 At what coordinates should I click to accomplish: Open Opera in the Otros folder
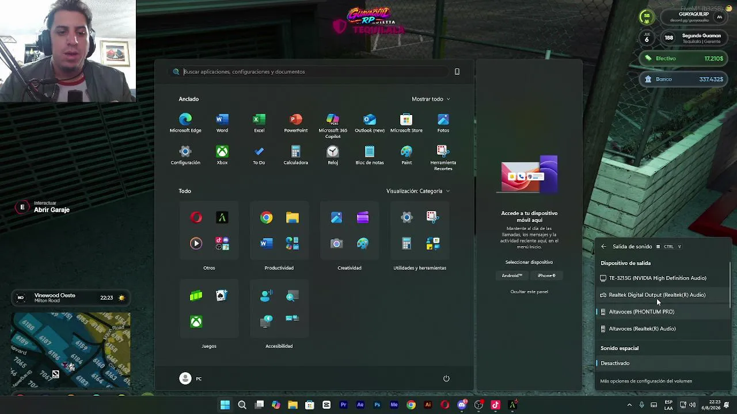tap(196, 217)
